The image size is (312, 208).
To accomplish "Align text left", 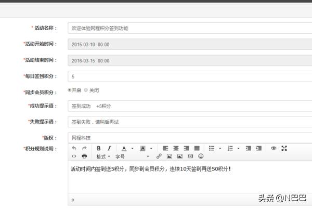I will click(165, 148).
